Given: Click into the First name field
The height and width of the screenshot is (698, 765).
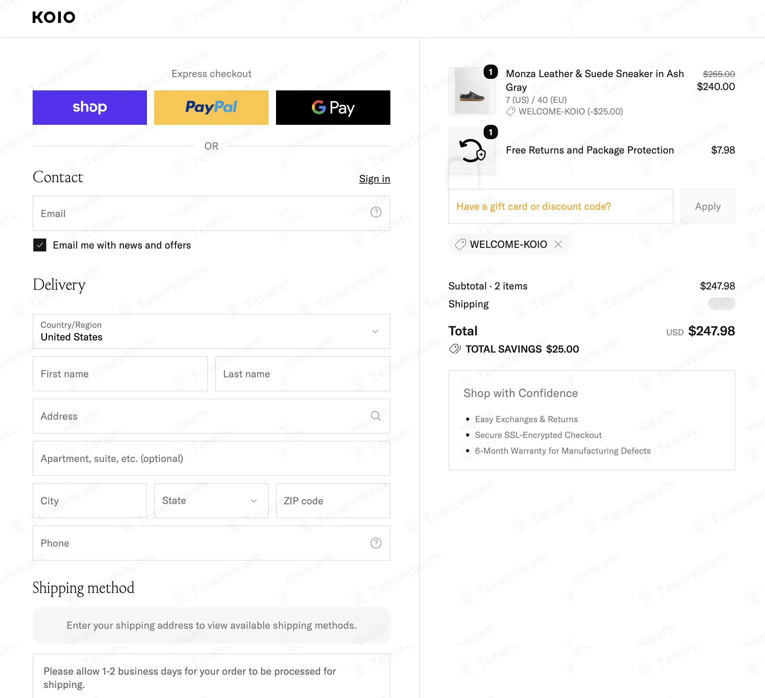Looking at the screenshot, I should tap(120, 374).
